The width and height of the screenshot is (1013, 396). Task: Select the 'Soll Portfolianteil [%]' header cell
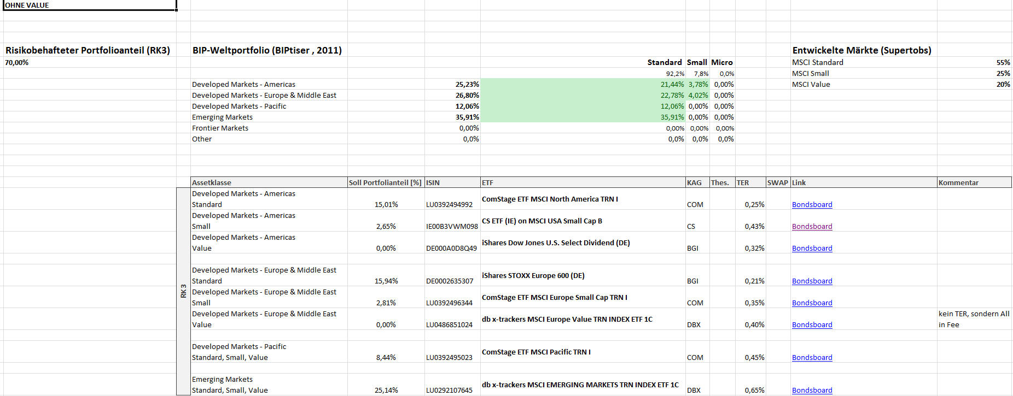point(385,182)
